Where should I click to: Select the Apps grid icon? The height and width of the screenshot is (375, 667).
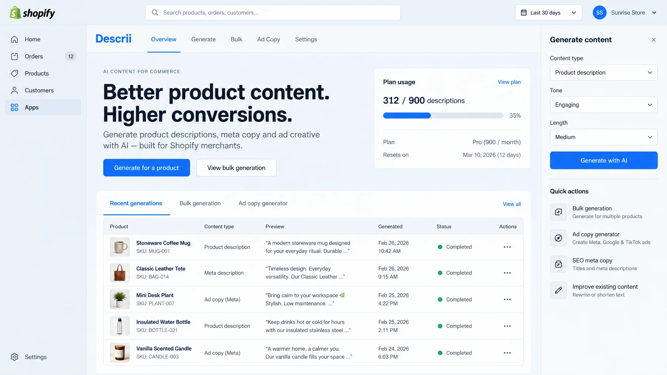pos(14,107)
